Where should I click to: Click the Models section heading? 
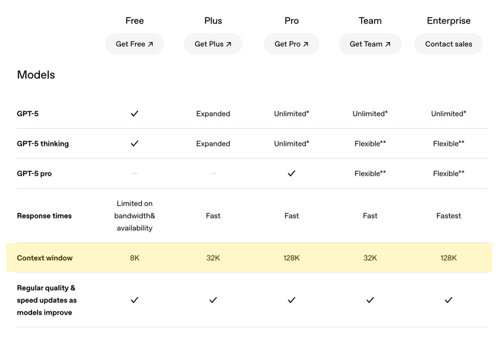(36, 75)
